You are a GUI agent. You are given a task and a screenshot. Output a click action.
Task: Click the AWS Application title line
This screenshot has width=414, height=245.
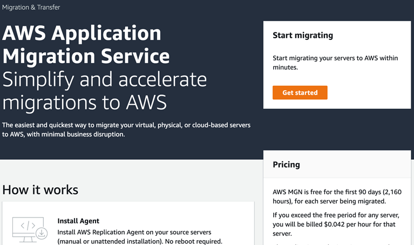tap(82, 33)
